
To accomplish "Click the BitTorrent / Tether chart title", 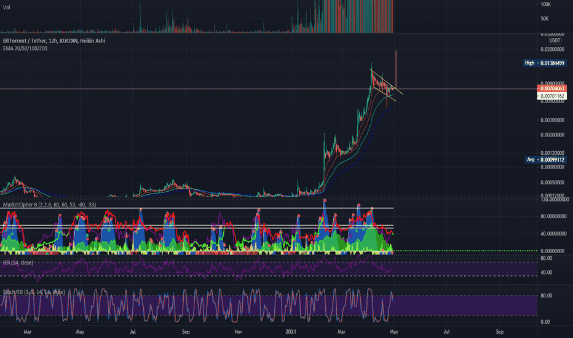I will (x=54, y=41).
